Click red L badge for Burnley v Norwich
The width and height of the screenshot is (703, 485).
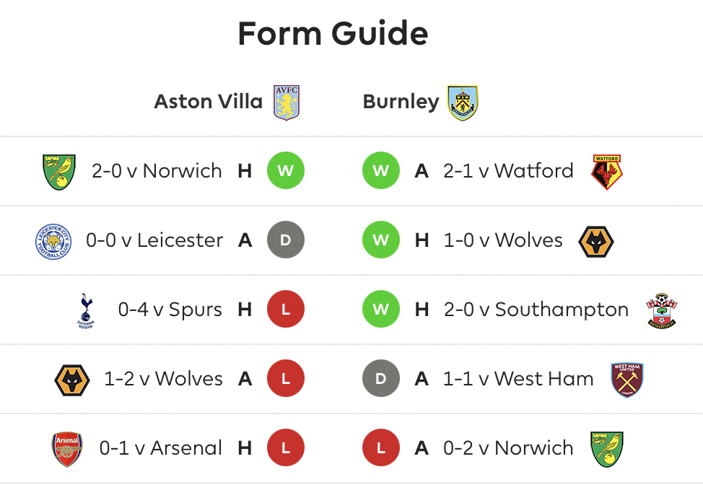381,447
